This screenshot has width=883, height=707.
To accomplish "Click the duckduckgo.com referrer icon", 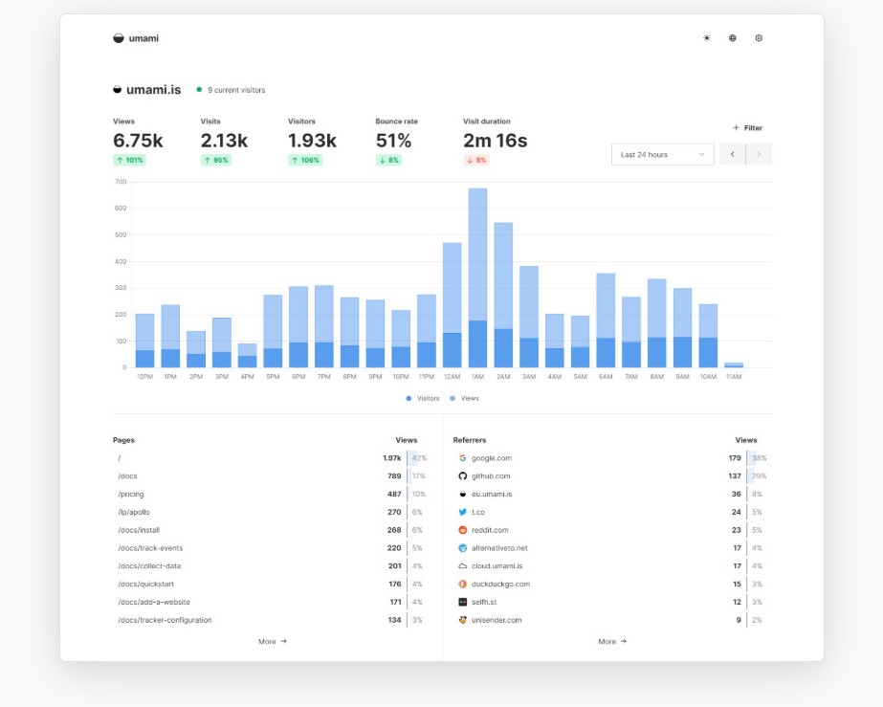I will pyautogui.click(x=462, y=585).
